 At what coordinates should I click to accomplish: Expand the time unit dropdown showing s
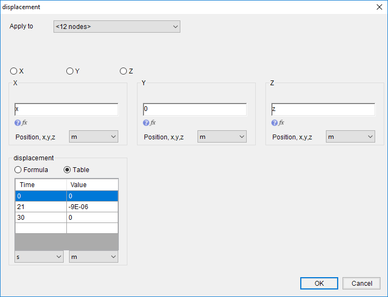tap(39, 257)
